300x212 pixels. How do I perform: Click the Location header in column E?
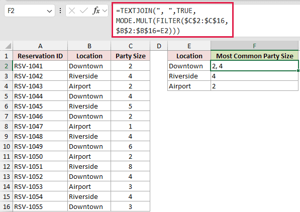189,56
